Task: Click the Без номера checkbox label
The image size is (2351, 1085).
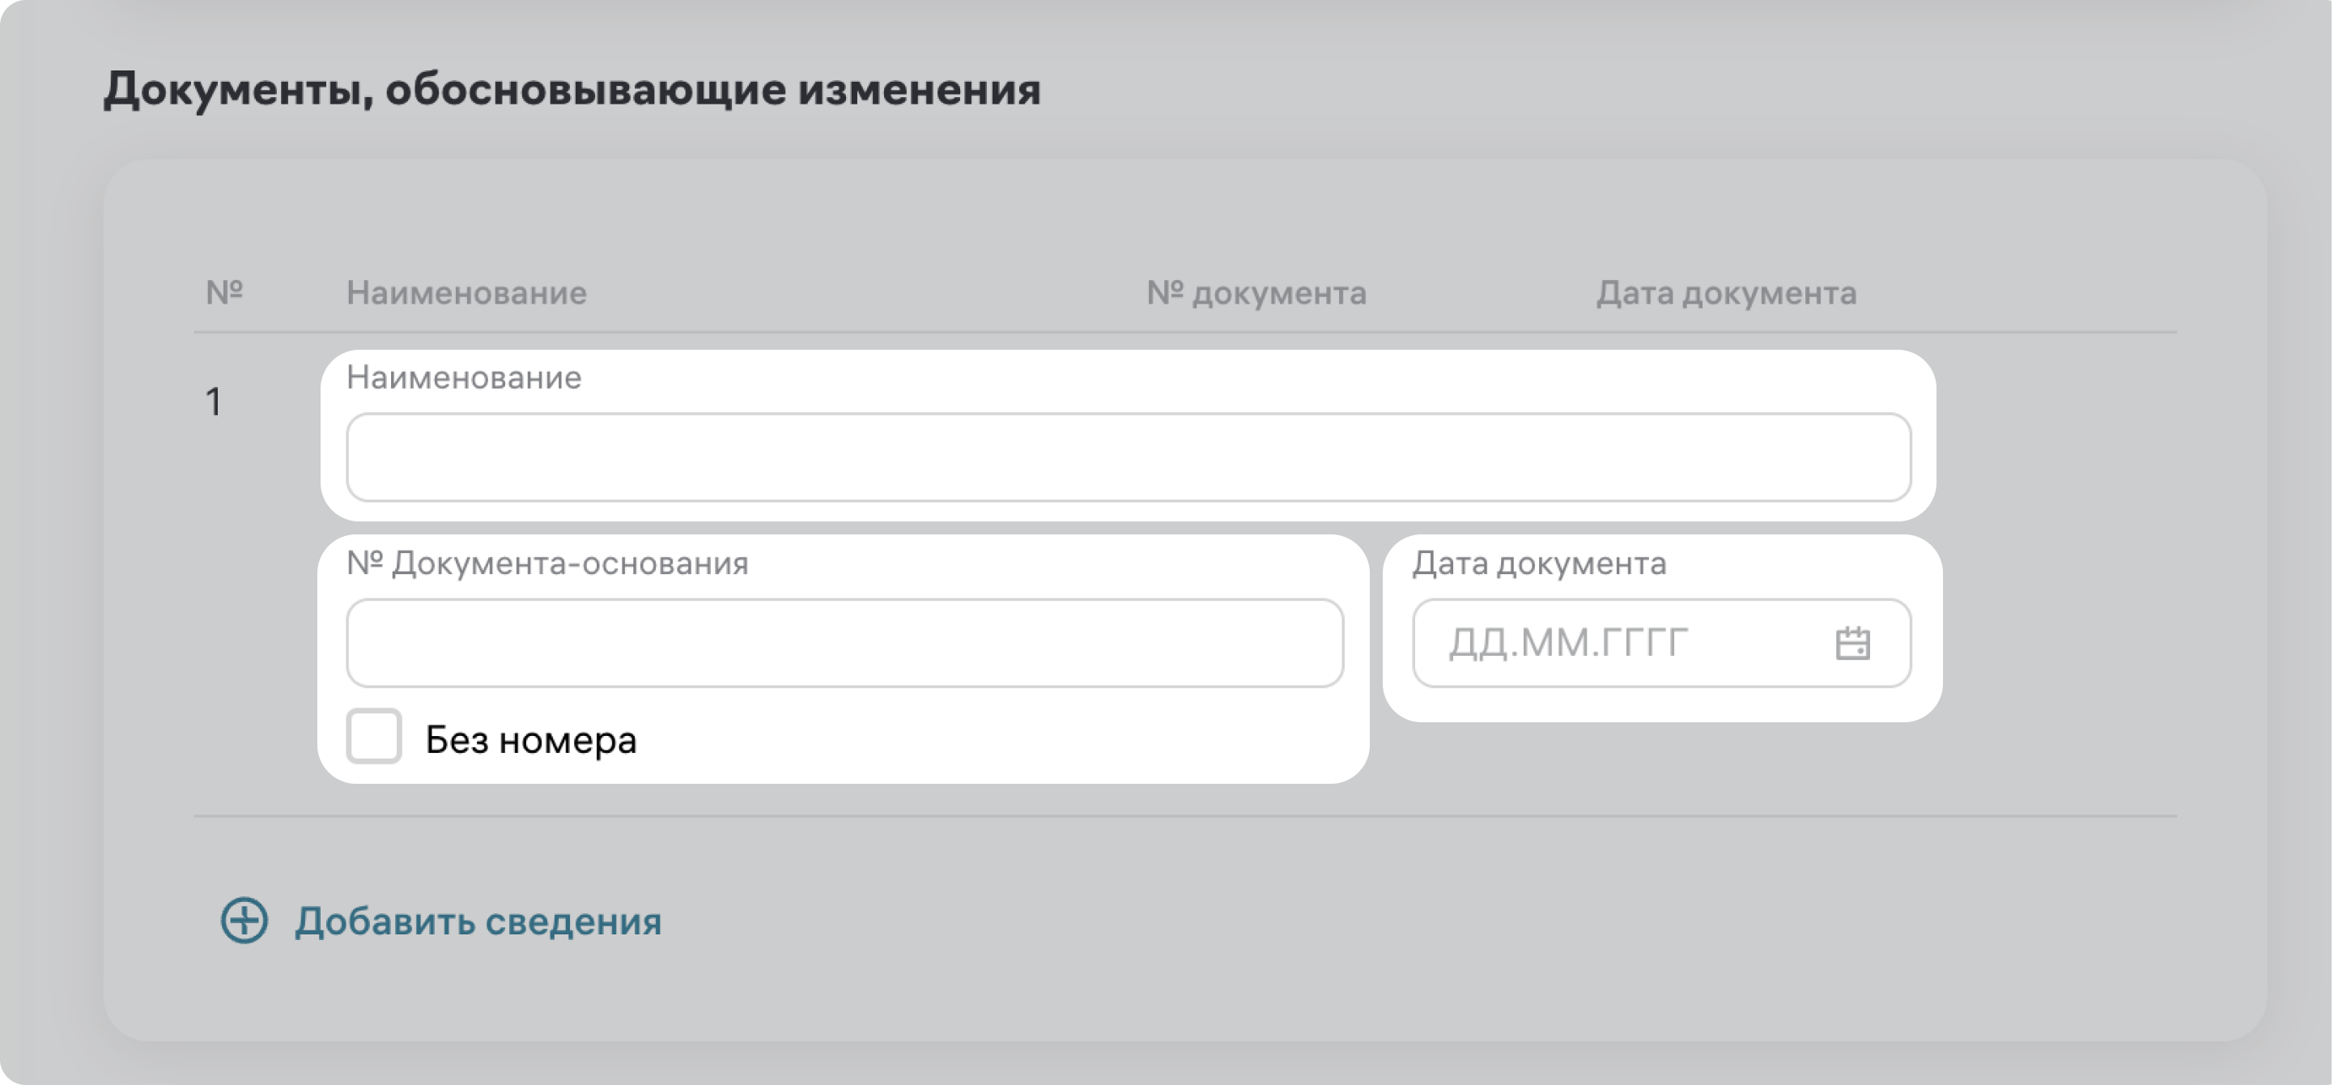Action: (530, 739)
